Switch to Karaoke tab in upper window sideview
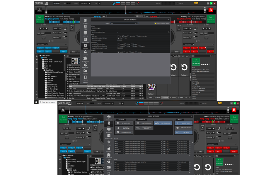Screen dimensions: 278x175 pyautogui.click(x=180, y=97)
